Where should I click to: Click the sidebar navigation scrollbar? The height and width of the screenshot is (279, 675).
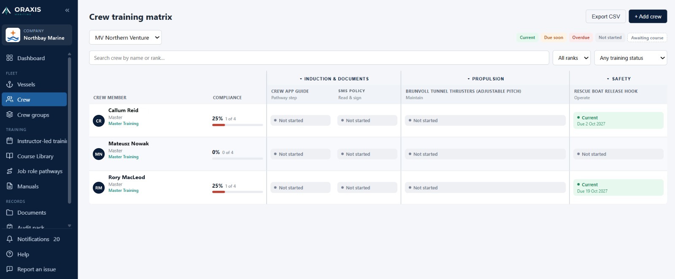pos(70,130)
